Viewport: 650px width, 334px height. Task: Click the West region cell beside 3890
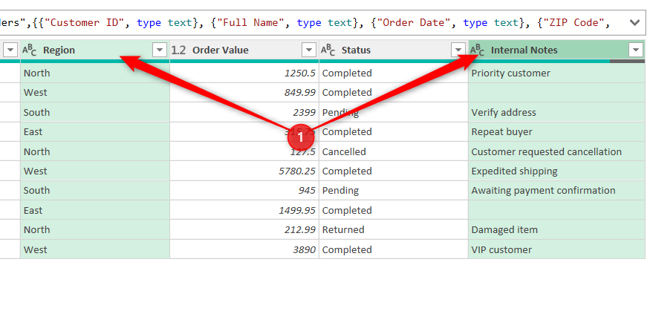point(95,249)
